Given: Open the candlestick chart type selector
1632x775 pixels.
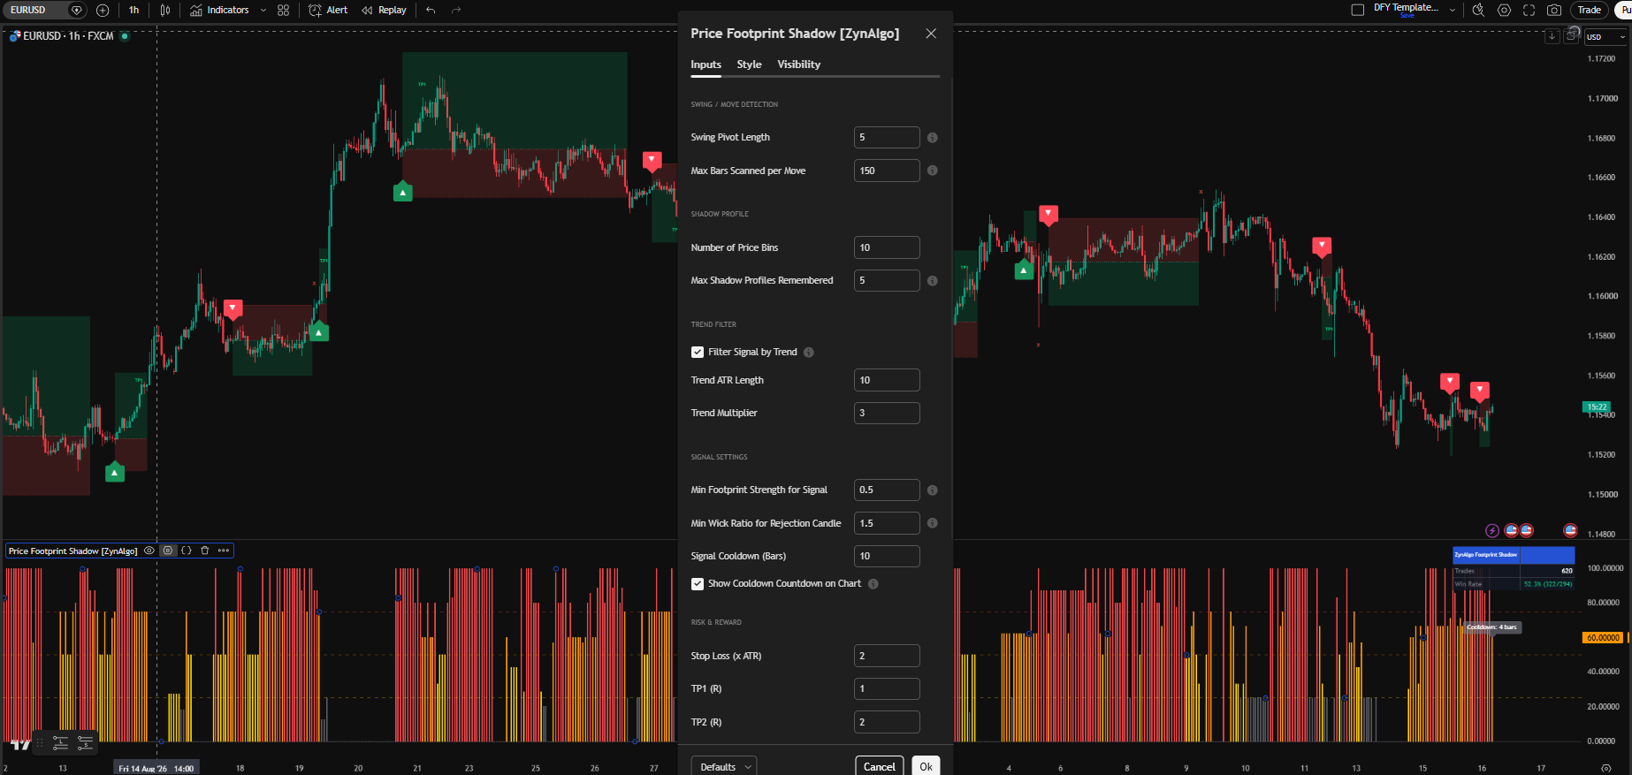Looking at the screenshot, I should click(x=165, y=10).
